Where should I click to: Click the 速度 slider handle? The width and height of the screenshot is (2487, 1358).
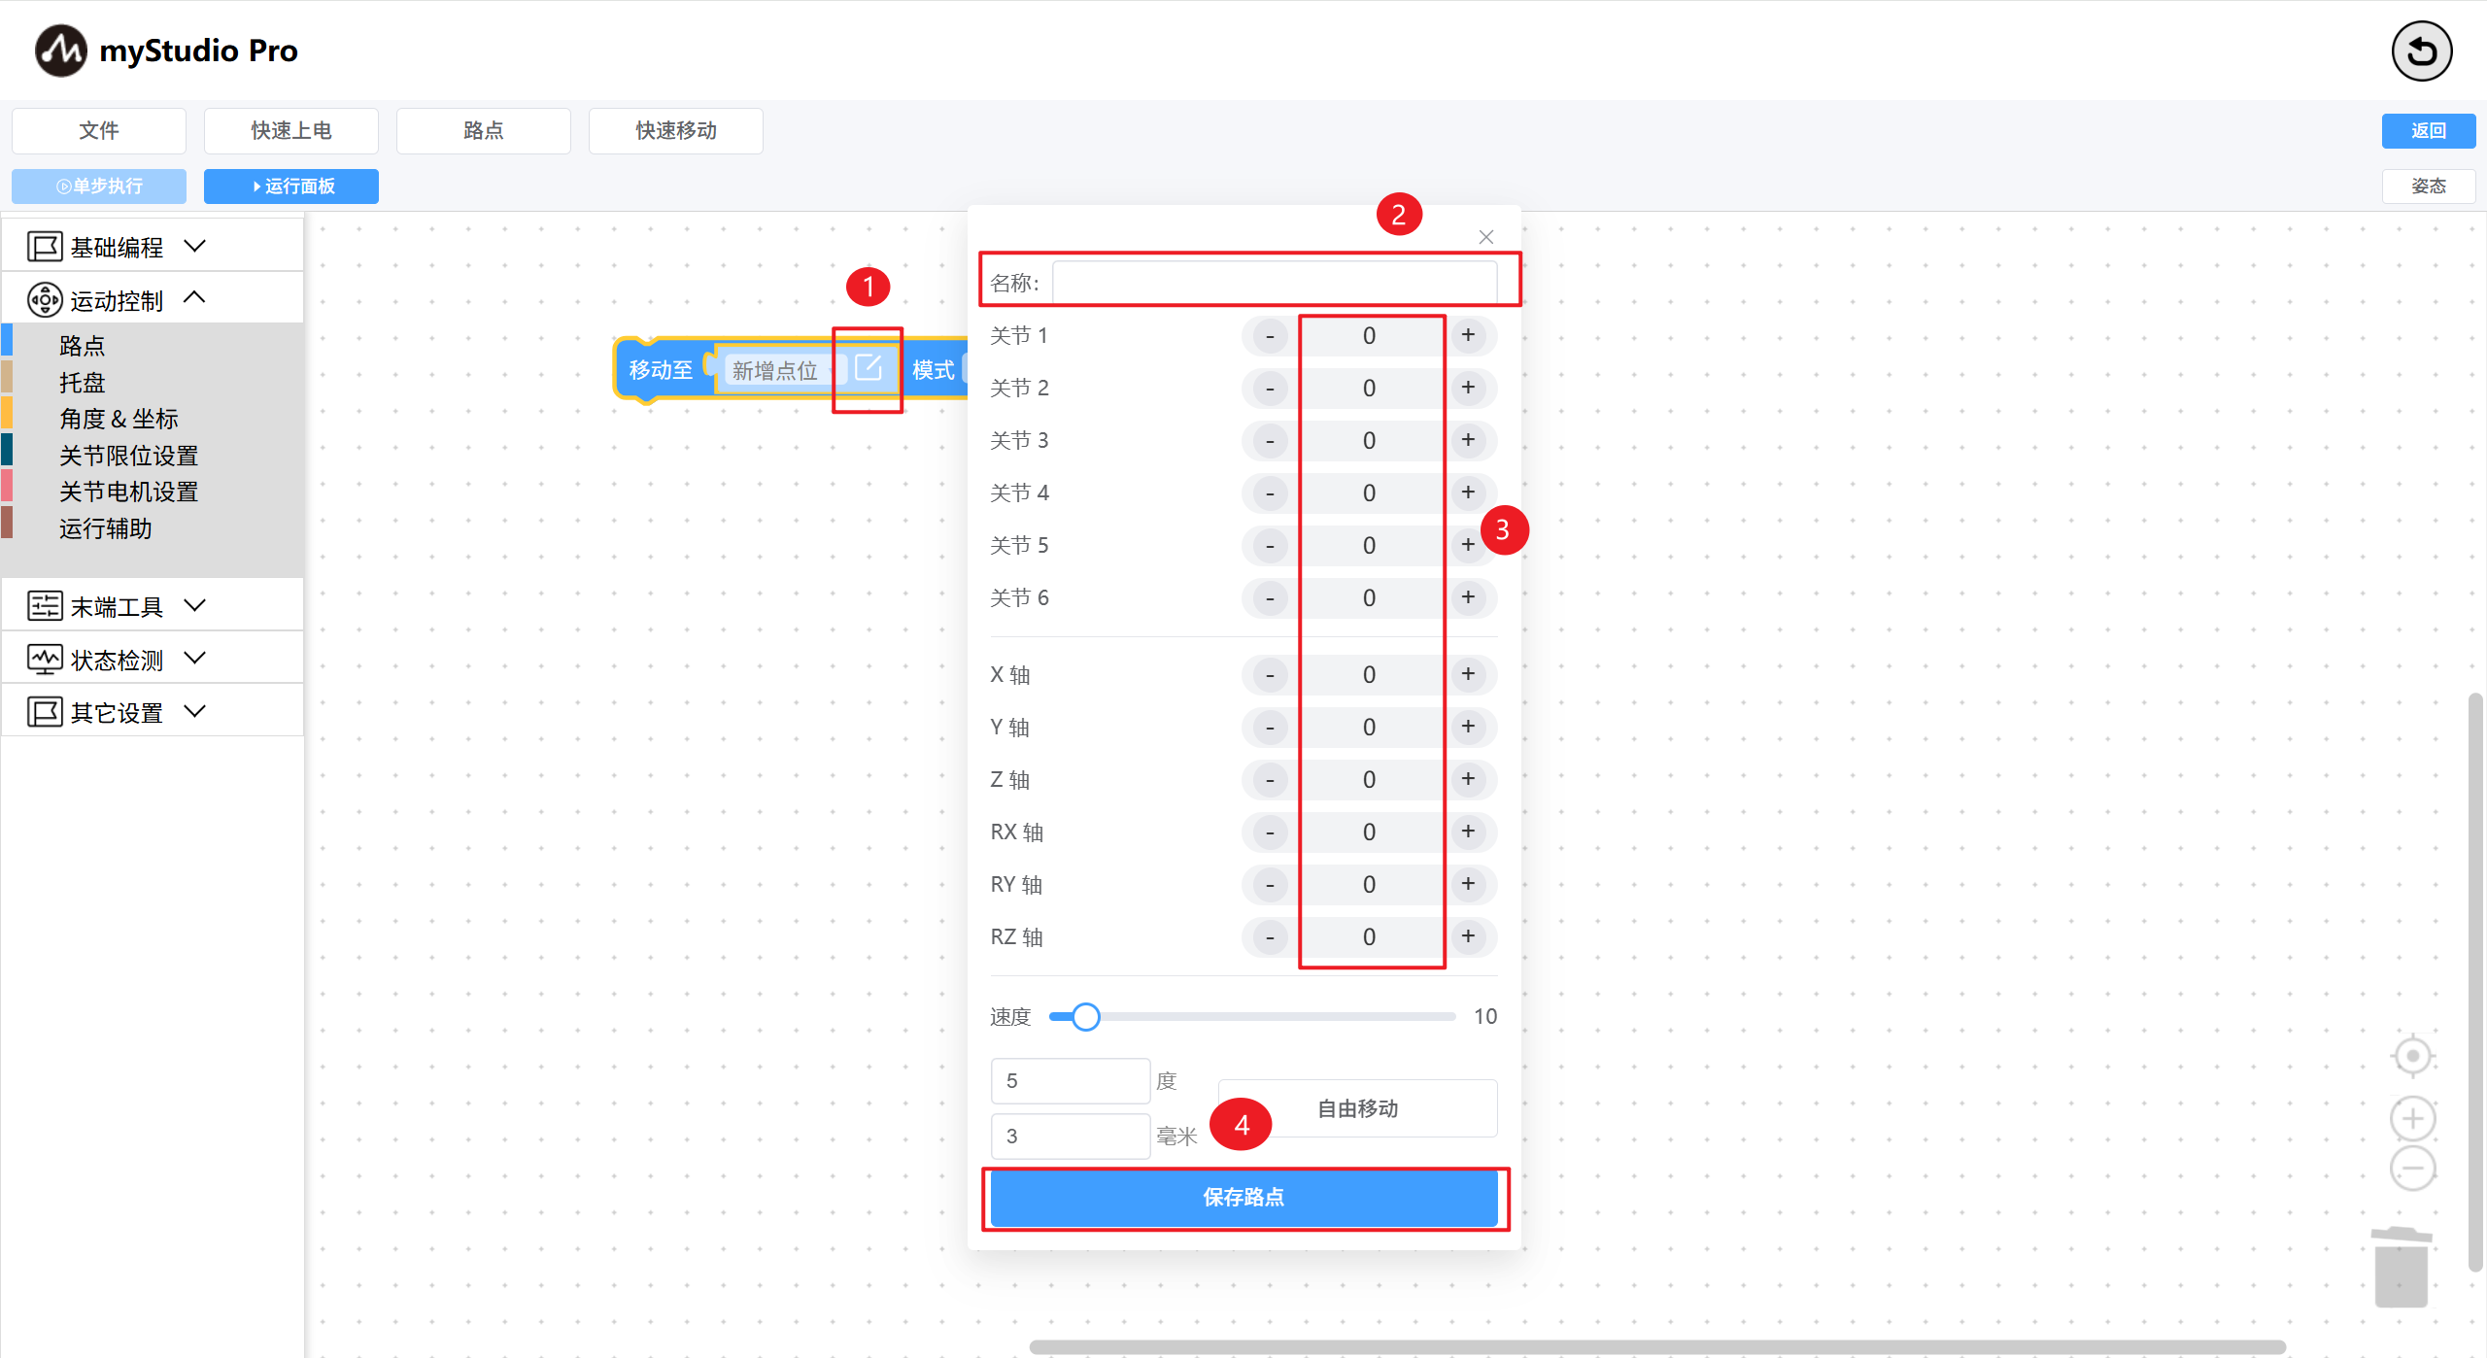tap(1085, 1017)
